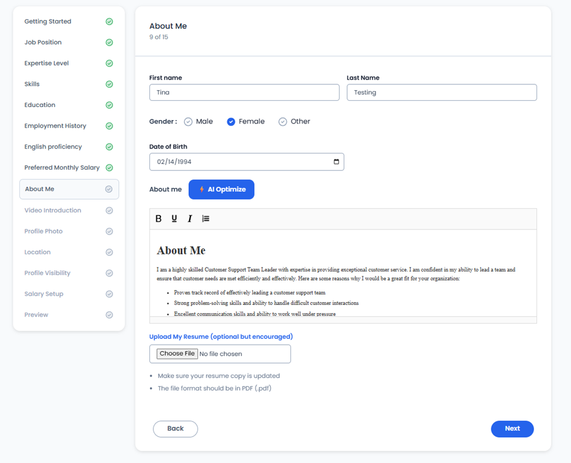
Task: Click the green check beside Education
Action: pyautogui.click(x=110, y=105)
